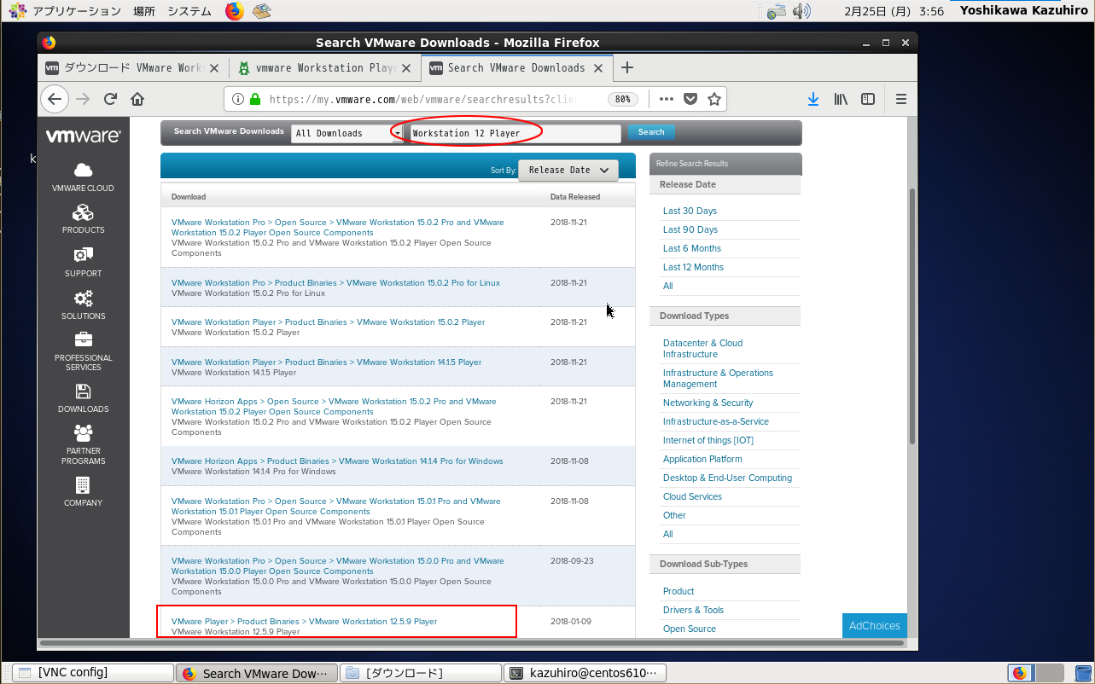Open Products section in VMware sidebar
The height and width of the screenshot is (684, 1095).
pyautogui.click(x=83, y=218)
